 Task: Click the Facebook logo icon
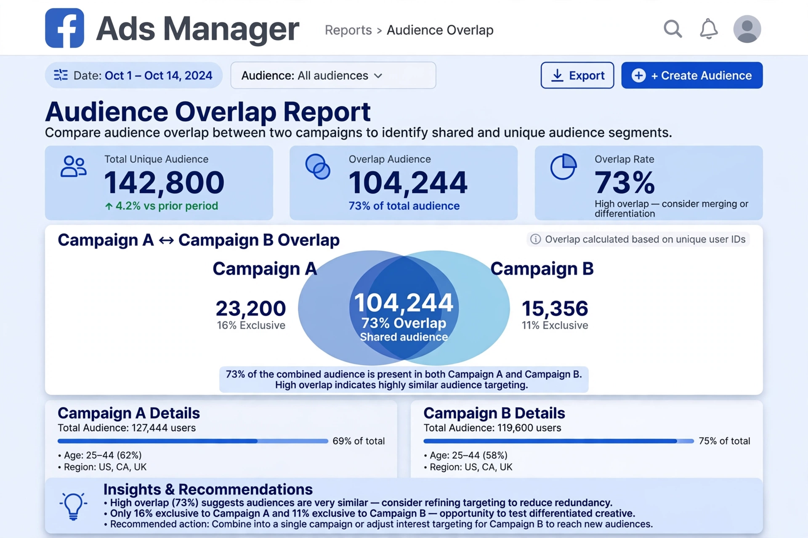tap(64, 28)
